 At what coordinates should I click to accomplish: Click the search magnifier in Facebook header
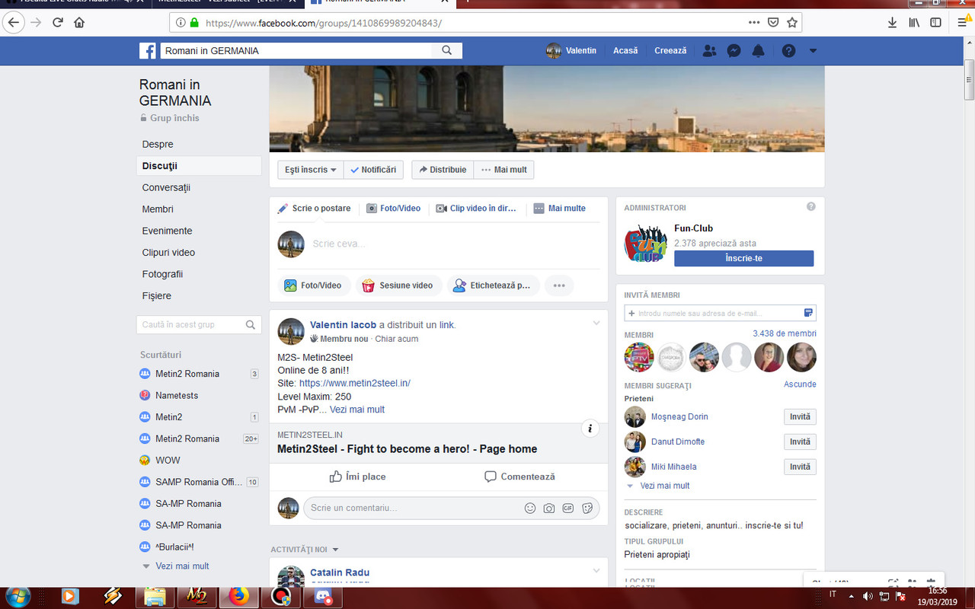[447, 51]
